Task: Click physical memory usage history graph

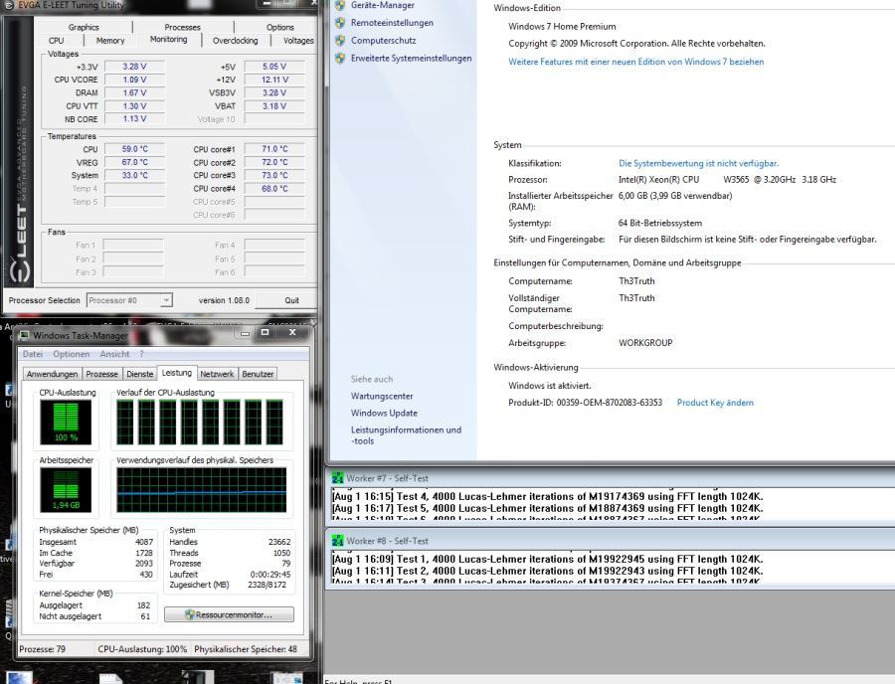Action: 202,490
